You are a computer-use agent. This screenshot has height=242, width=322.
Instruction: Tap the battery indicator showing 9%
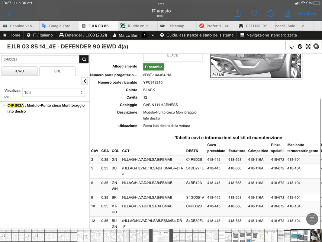click(x=313, y=3)
